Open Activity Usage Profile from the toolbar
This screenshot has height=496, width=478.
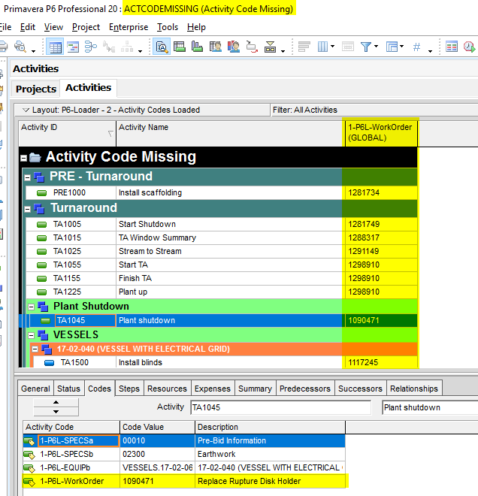coord(198,47)
